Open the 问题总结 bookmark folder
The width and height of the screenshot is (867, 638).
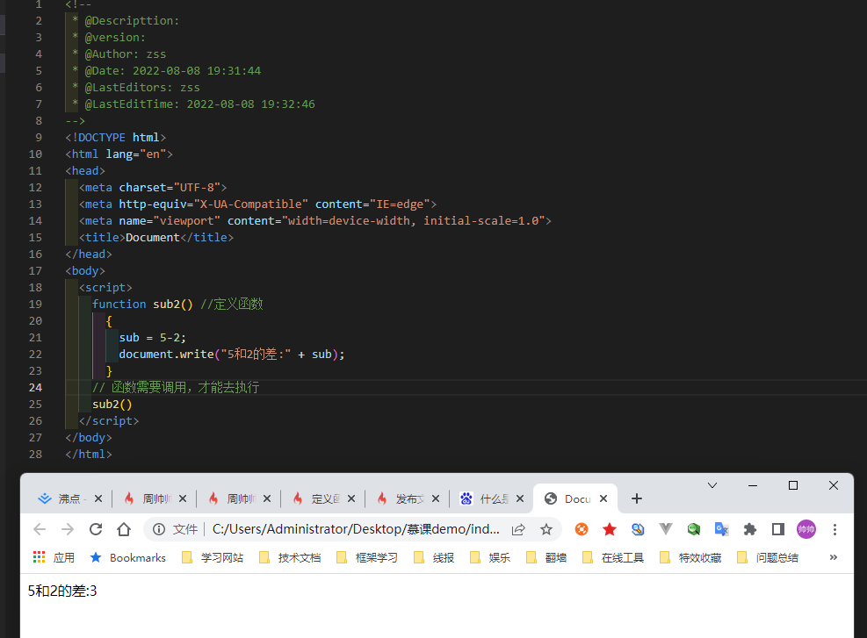768,557
